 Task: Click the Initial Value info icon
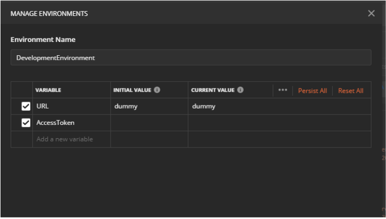tap(157, 90)
